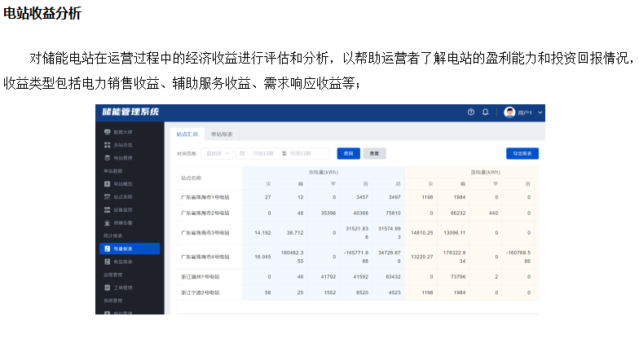Expand the 用户1 account dropdown arrow
This screenshot has height=343, width=639.
coord(540,112)
